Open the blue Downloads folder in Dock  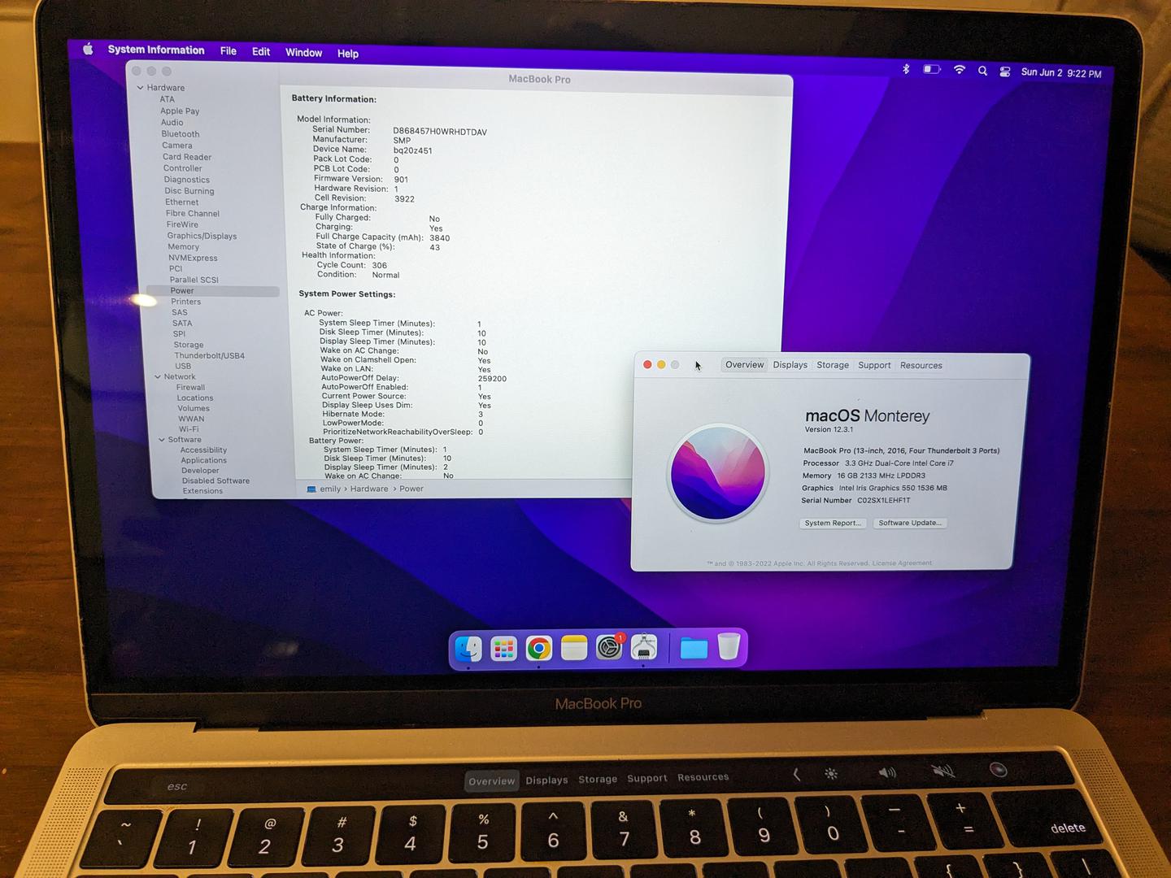click(694, 647)
